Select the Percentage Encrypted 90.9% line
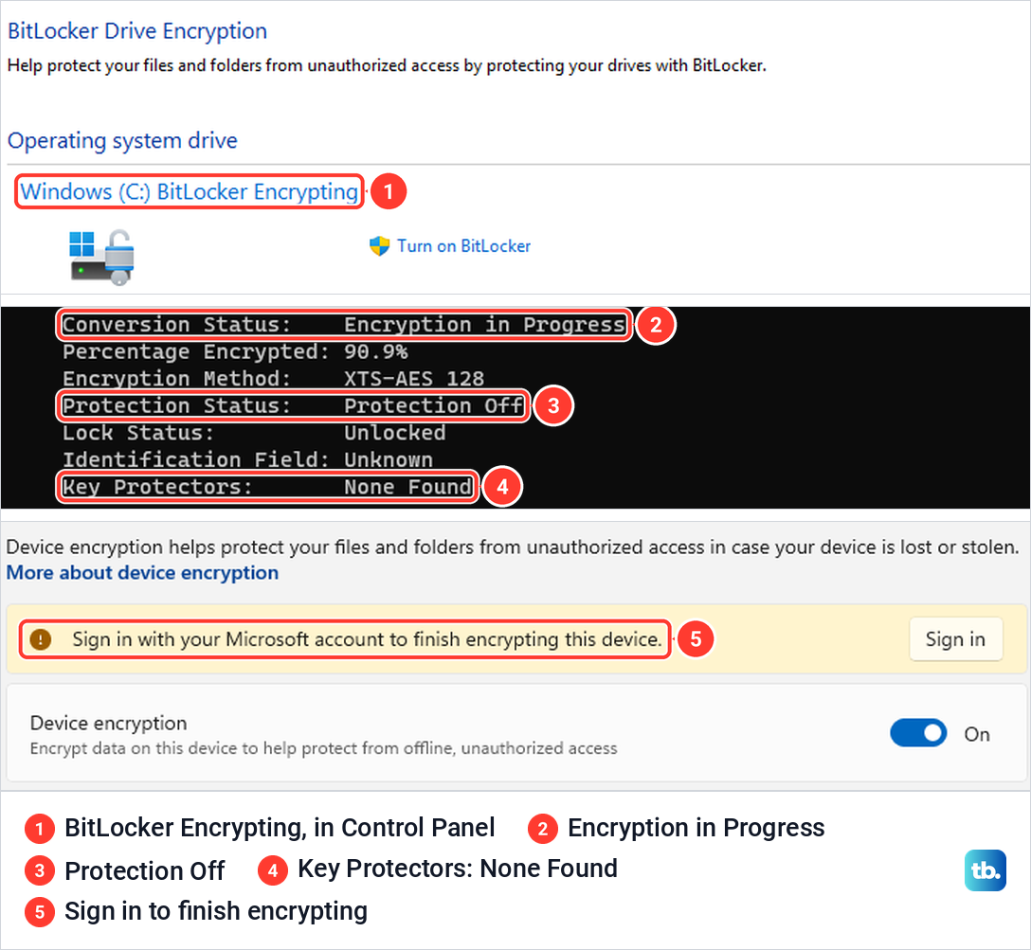The image size is (1031, 950). 235,351
